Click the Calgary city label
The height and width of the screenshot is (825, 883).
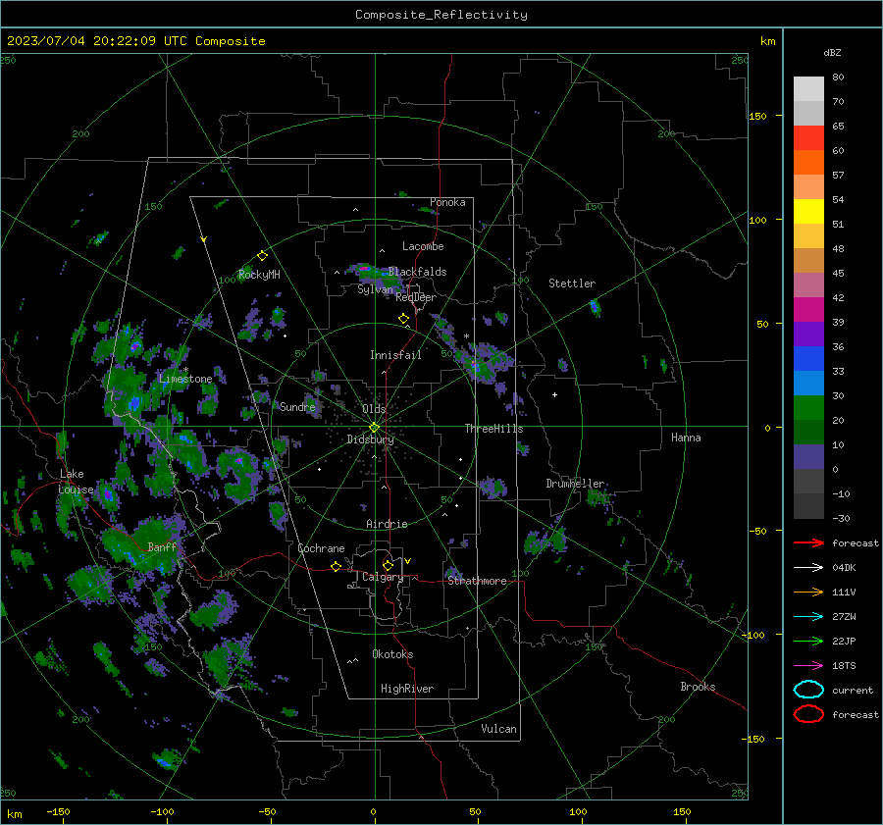click(383, 577)
